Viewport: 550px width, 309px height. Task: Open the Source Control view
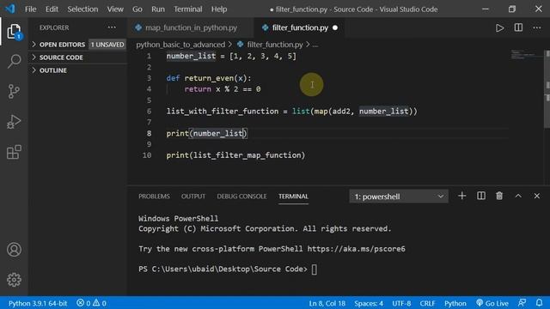click(x=14, y=92)
